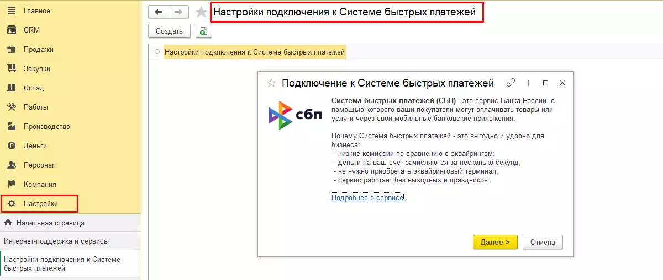This screenshot has height=280, width=663.
Task: Select the Склад section
Action: point(34,88)
